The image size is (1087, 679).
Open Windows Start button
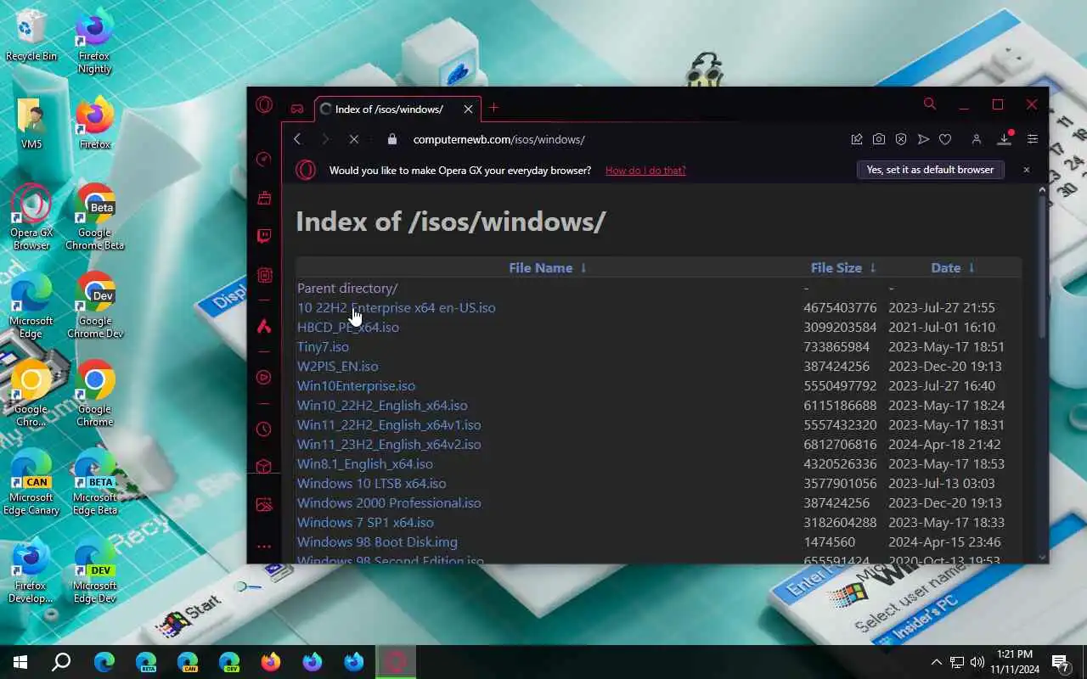pyautogui.click(x=20, y=662)
